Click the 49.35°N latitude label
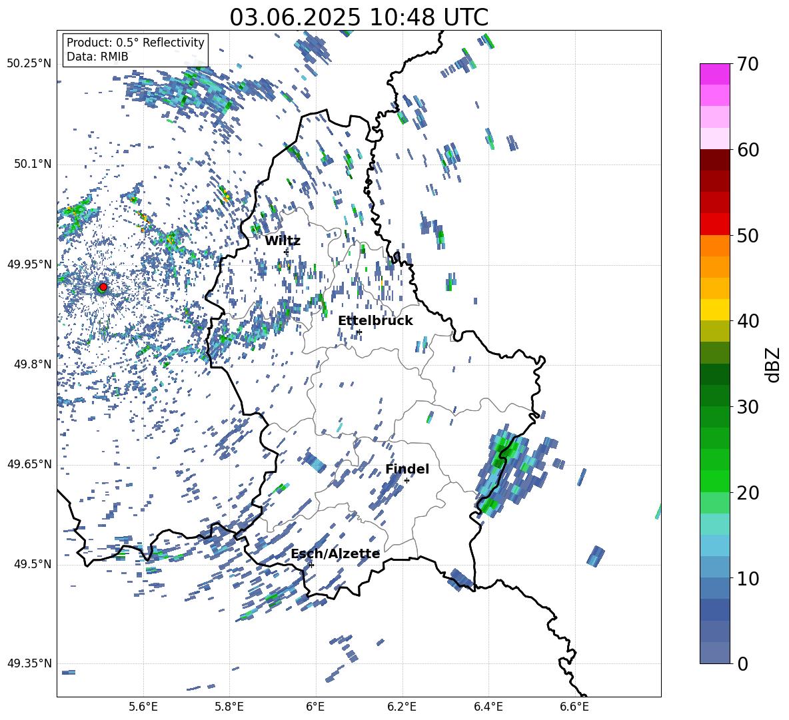The image size is (789, 720). (x=29, y=663)
